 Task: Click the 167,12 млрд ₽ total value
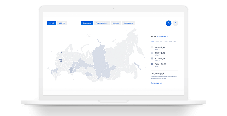pyautogui.click(x=158, y=73)
